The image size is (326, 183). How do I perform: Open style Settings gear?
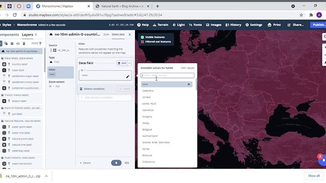point(254,25)
